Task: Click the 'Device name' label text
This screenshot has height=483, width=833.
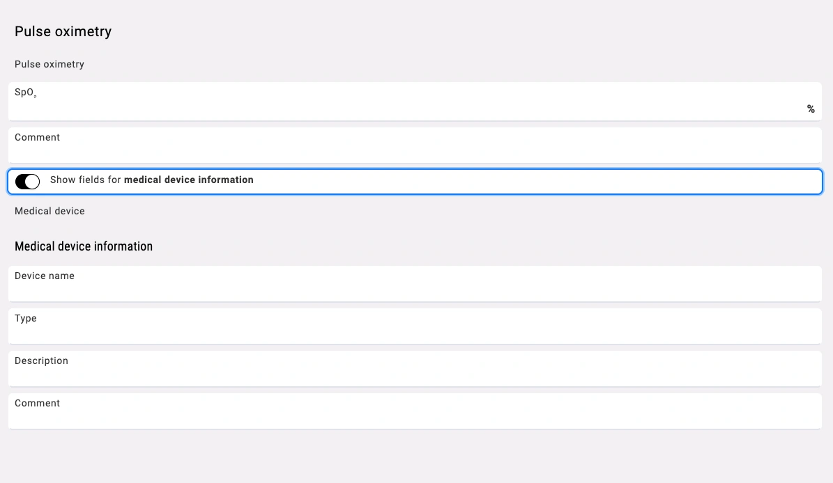Action: pos(45,276)
